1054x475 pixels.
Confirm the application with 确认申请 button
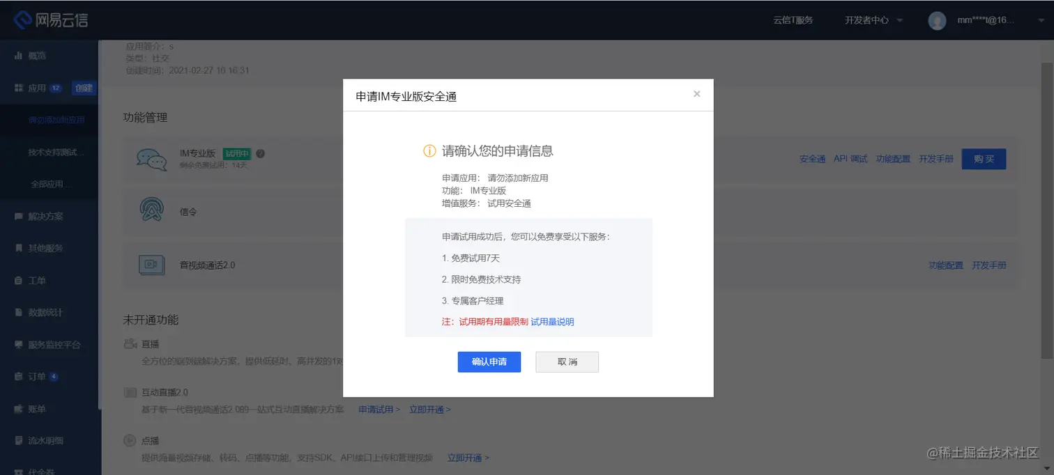489,361
